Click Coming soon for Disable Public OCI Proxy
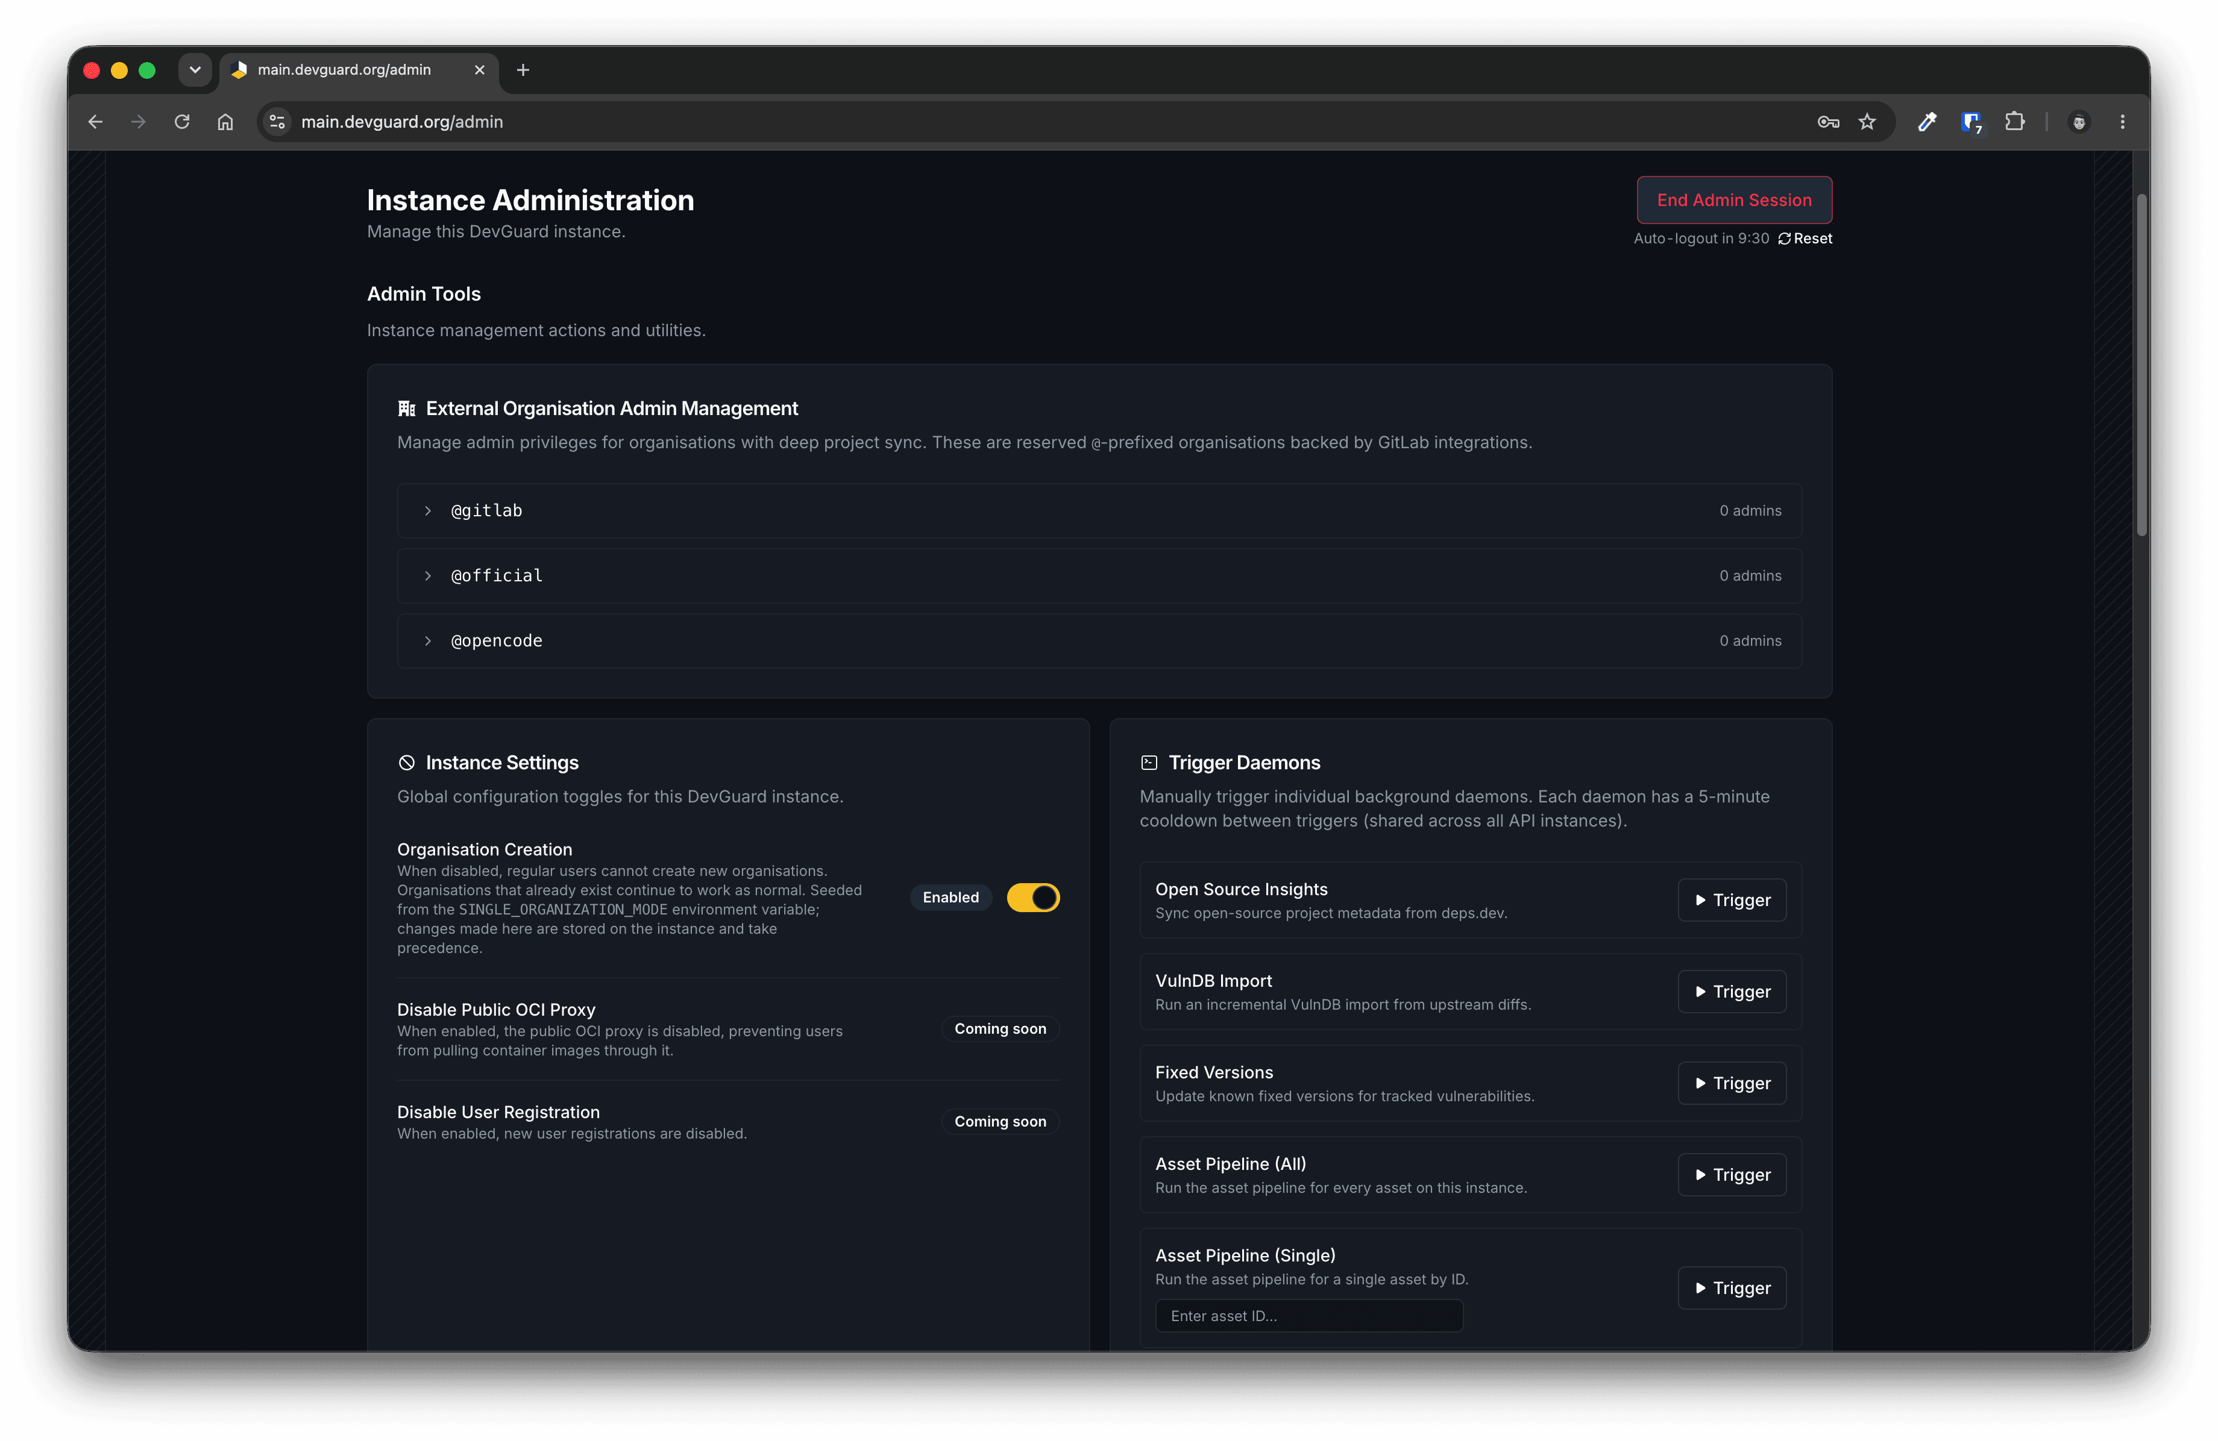2218x1441 pixels. click(1000, 1030)
